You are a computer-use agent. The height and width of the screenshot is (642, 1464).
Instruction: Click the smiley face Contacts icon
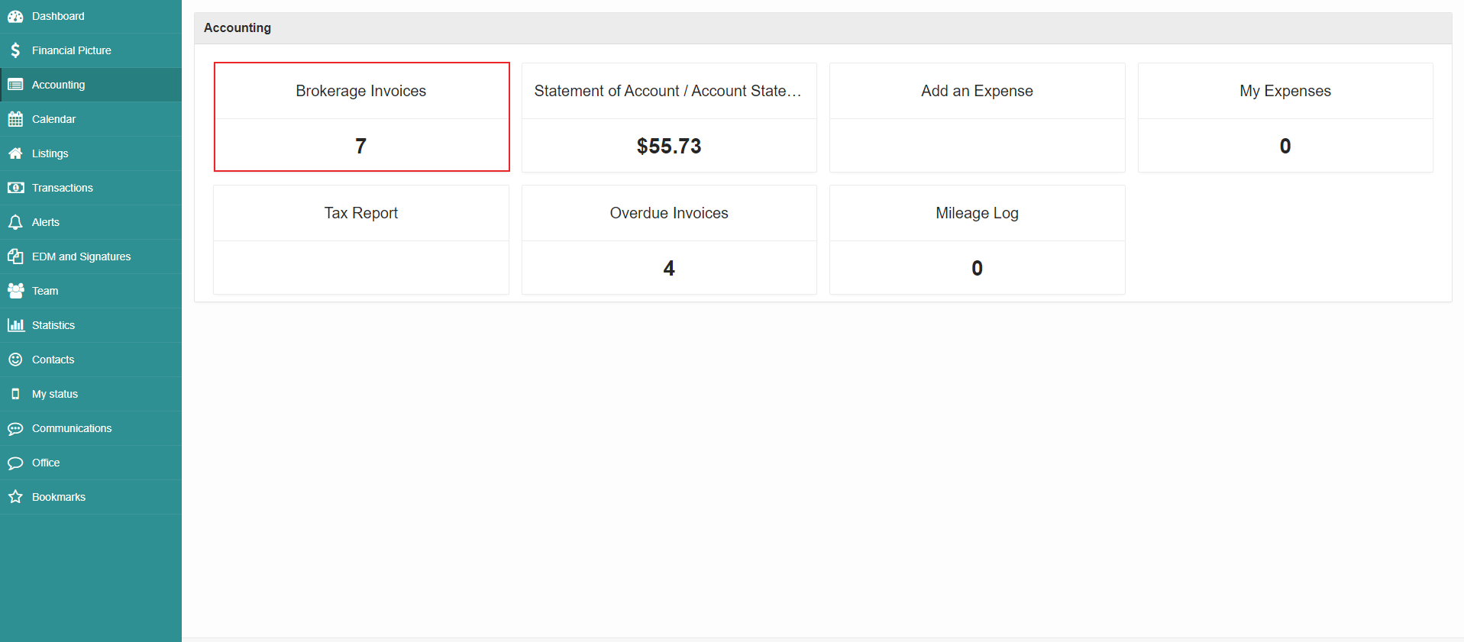15,360
